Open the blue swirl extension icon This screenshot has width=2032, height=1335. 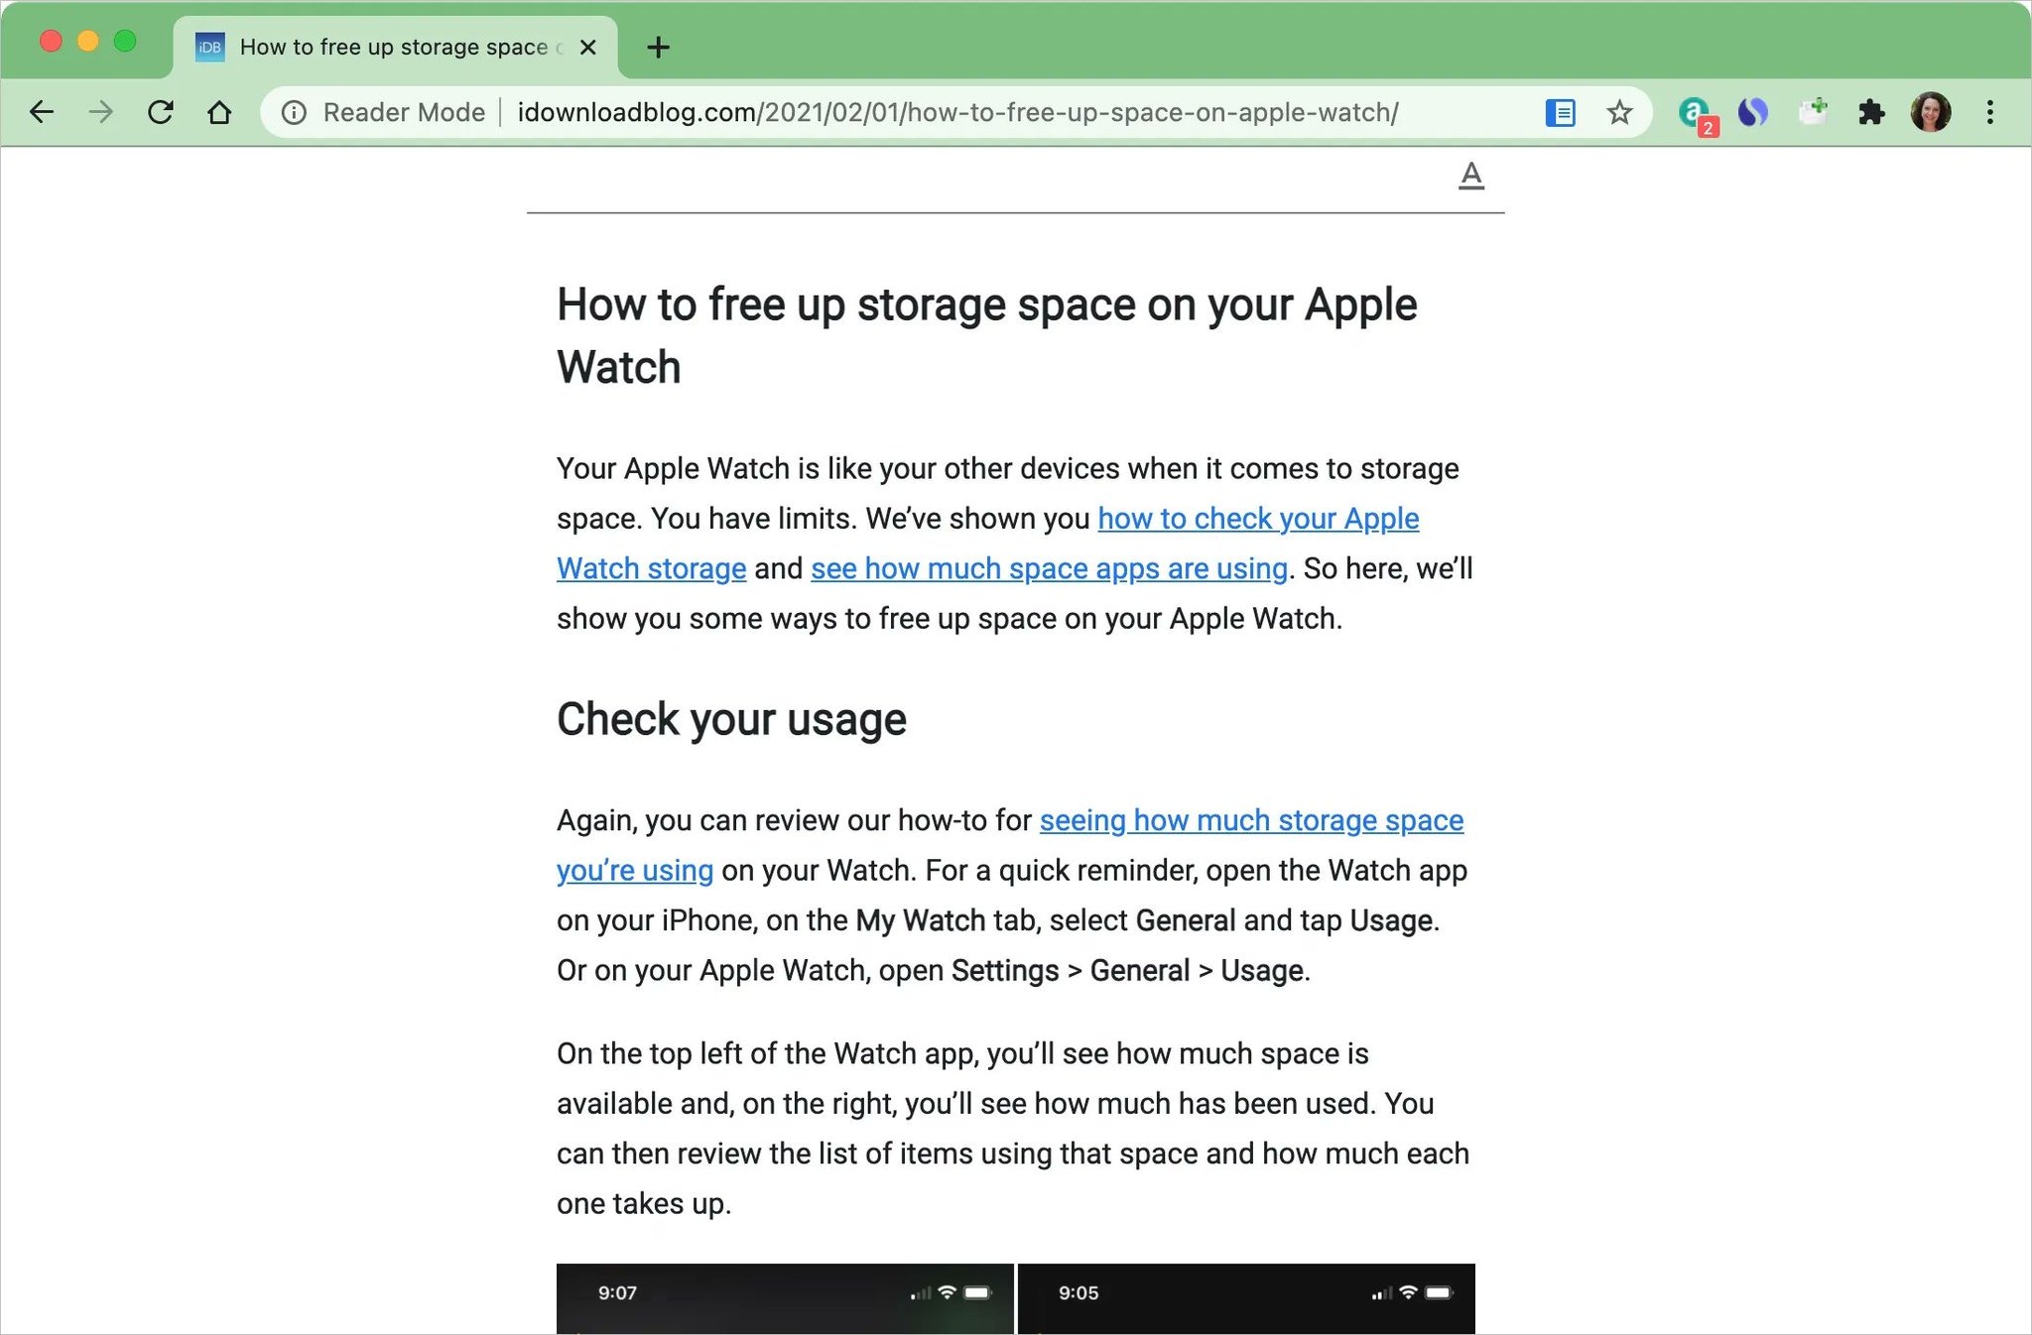point(1753,112)
